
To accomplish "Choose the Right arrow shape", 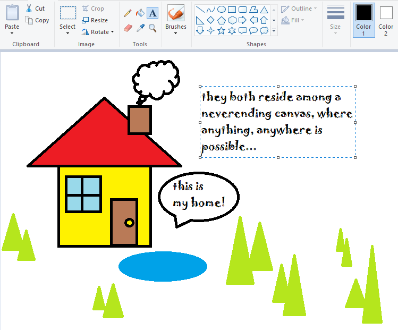I will pos(243,20).
